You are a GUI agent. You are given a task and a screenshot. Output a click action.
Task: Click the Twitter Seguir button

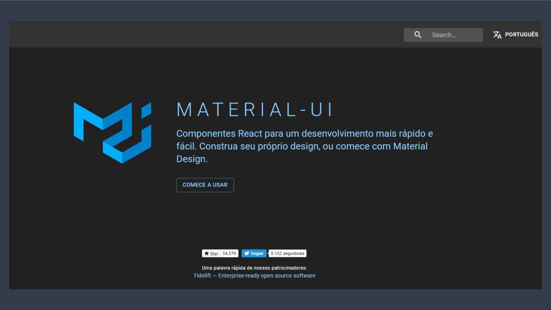[254, 253]
